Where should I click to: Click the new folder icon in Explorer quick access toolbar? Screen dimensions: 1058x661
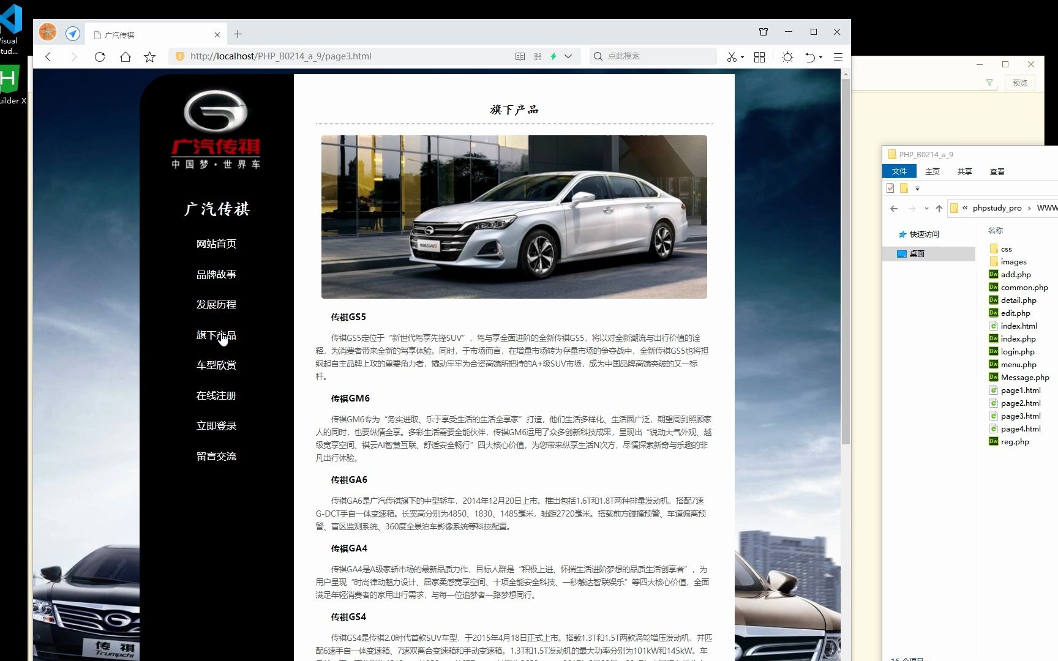904,188
